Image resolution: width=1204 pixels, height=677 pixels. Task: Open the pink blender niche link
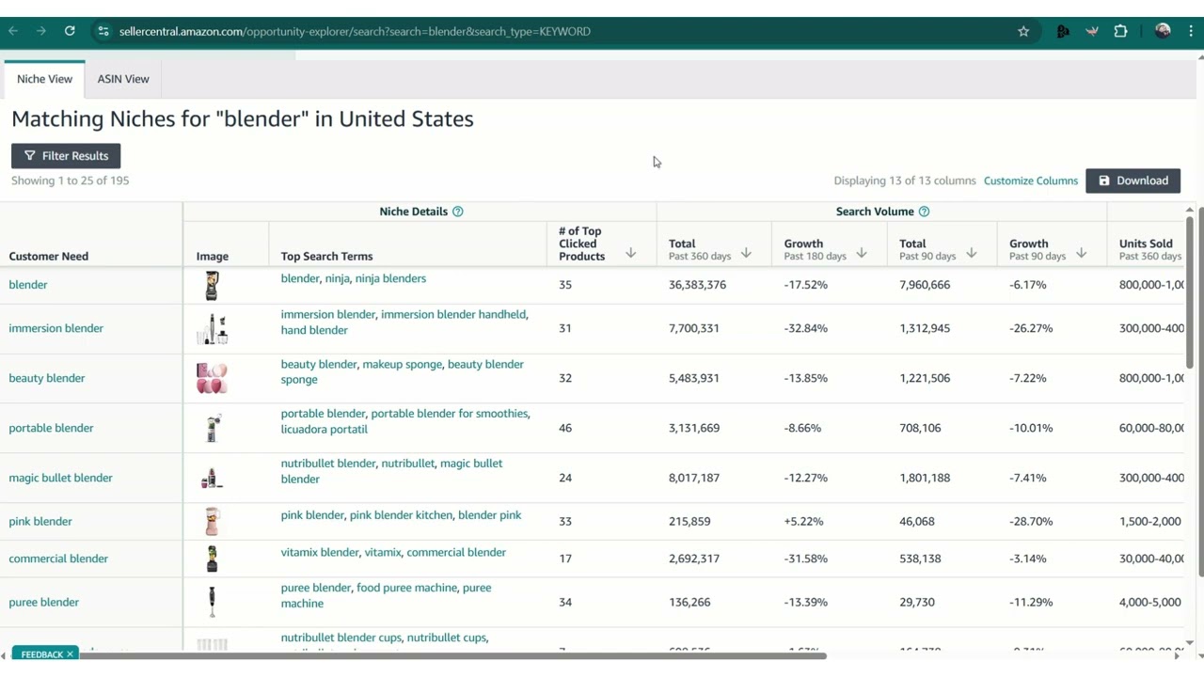coord(40,521)
